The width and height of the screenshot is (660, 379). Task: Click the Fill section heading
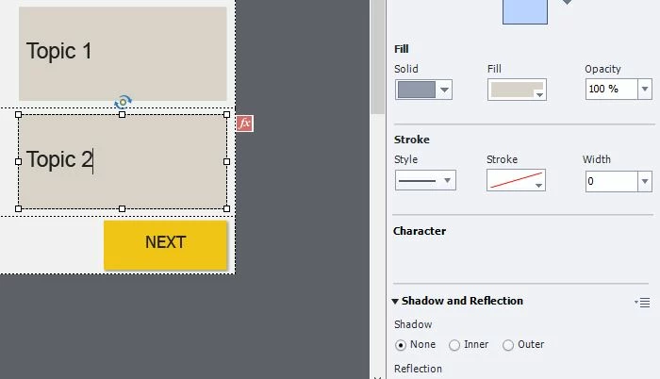coord(401,49)
